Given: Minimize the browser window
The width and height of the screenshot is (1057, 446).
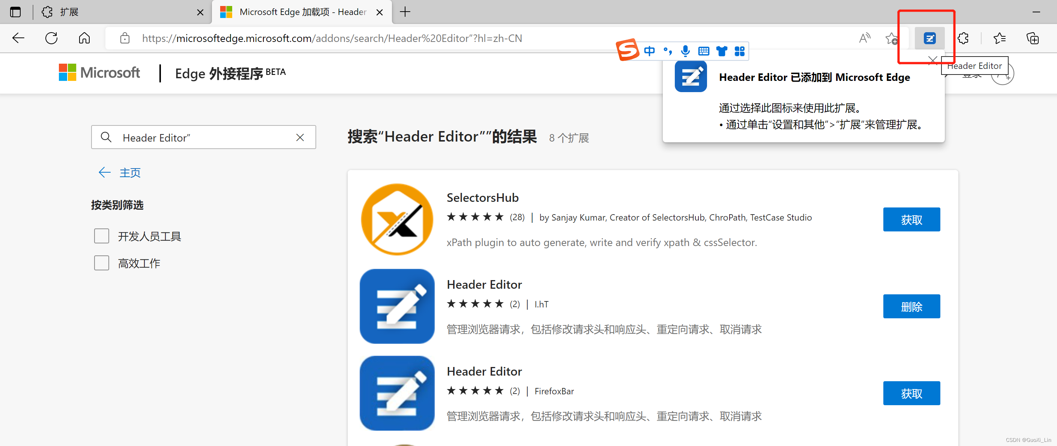Looking at the screenshot, I should [x=1036, y=12].
